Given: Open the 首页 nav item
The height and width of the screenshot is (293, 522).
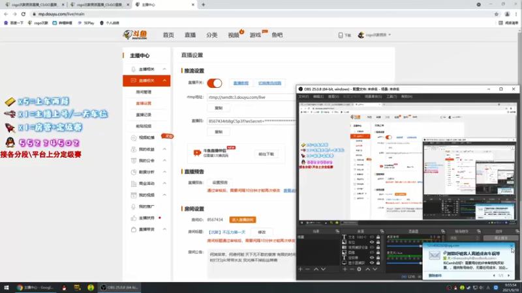Looking at the screenshot, I should pos(168,35).
